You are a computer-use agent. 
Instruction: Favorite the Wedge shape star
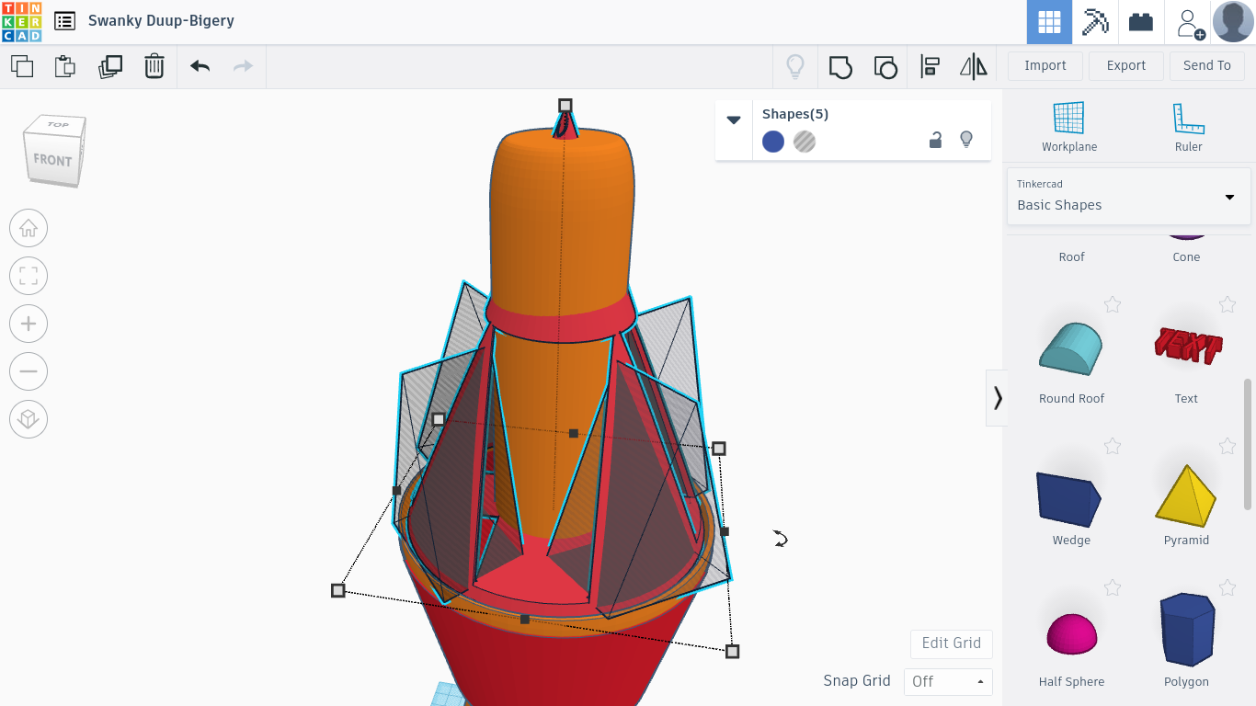1113,446
